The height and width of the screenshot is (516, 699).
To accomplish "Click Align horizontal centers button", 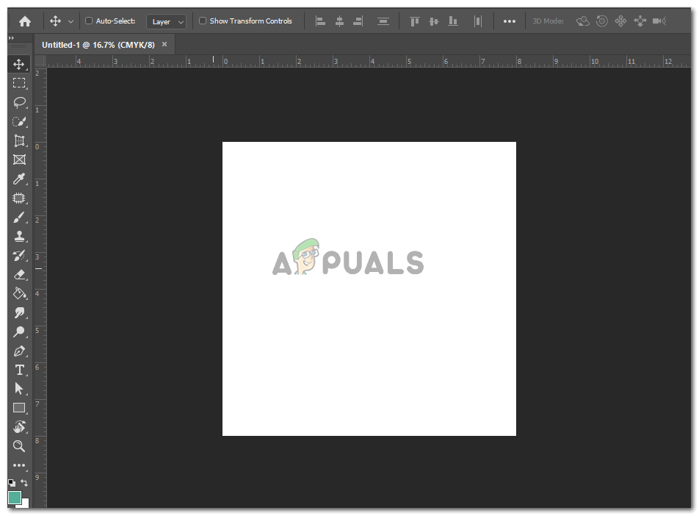I will click(339, 21).
